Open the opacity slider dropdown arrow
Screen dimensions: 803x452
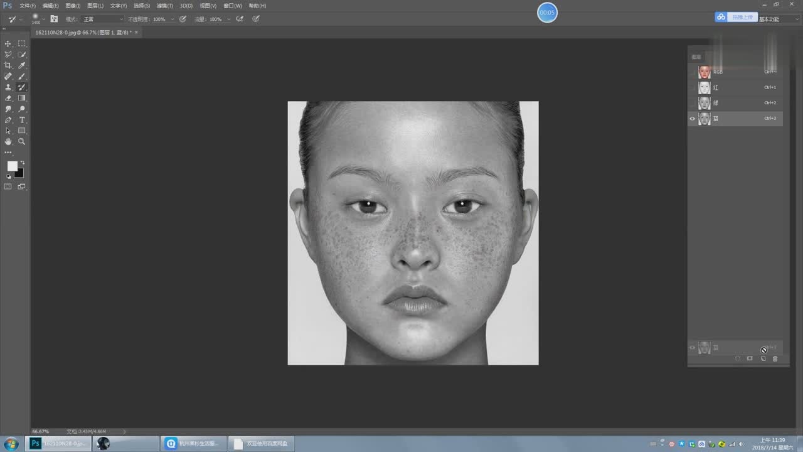173,19
